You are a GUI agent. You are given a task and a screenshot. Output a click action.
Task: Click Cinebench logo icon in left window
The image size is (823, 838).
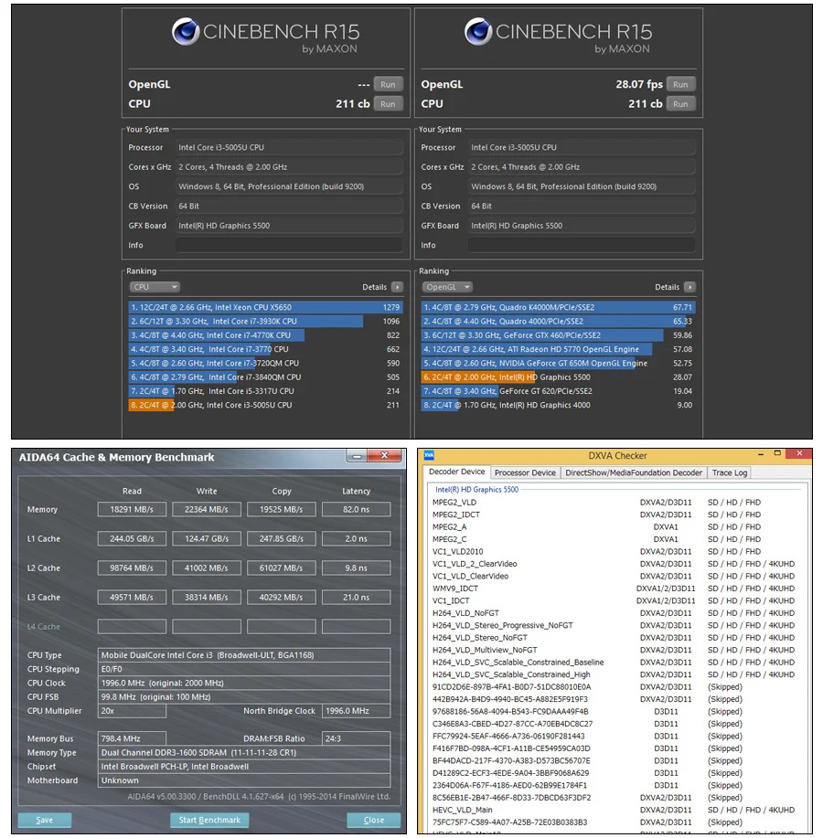pyautogui.click(x=186, y=31)
